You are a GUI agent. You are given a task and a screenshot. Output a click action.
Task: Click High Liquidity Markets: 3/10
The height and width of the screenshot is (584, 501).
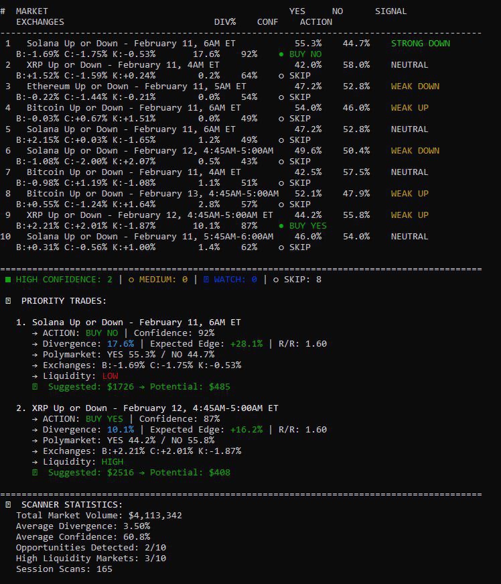point(91,559)
